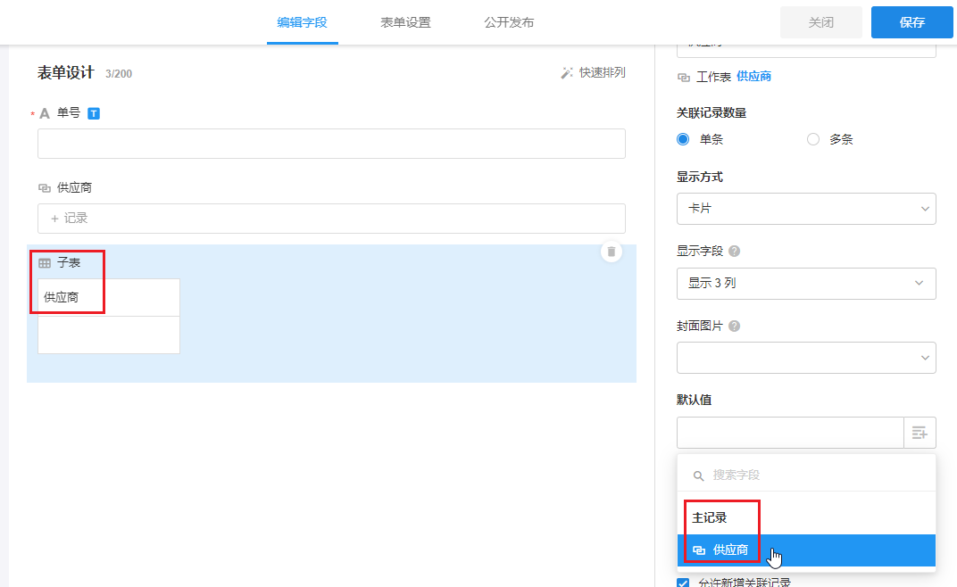The image size is (957, 587).
Task: Click help icon beside 封面图片
Action: (x=735, y=327)
